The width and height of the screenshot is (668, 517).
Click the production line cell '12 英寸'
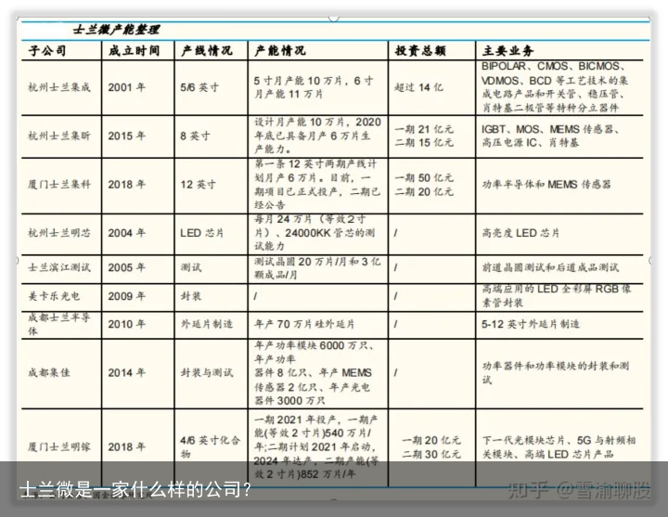tap(199, 185)
